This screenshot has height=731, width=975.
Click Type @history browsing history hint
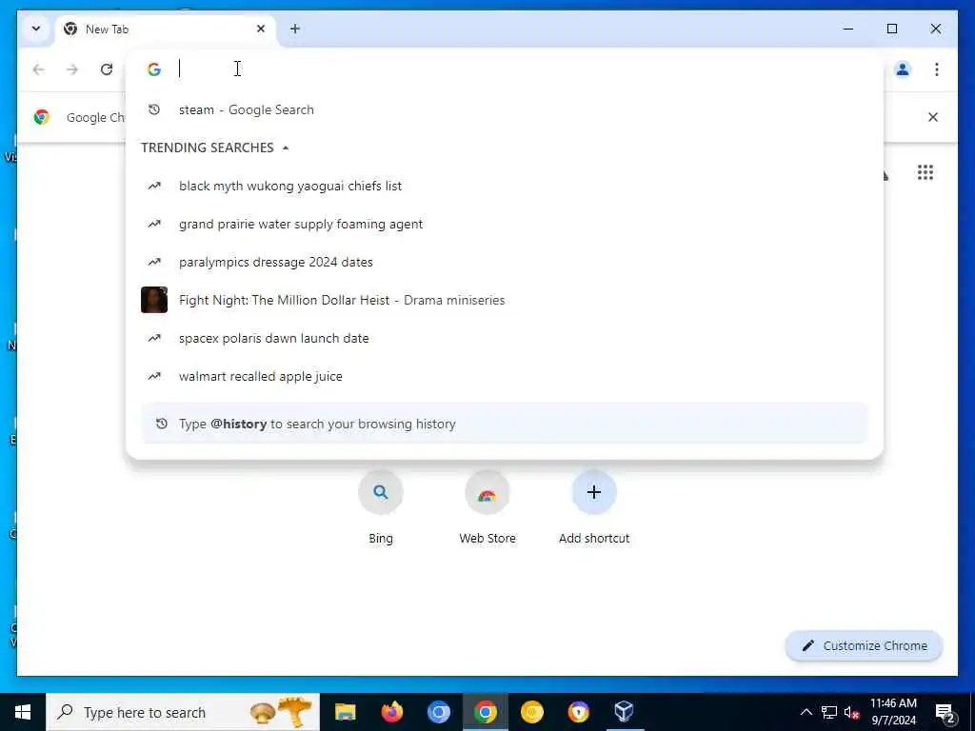coord(505,424)
